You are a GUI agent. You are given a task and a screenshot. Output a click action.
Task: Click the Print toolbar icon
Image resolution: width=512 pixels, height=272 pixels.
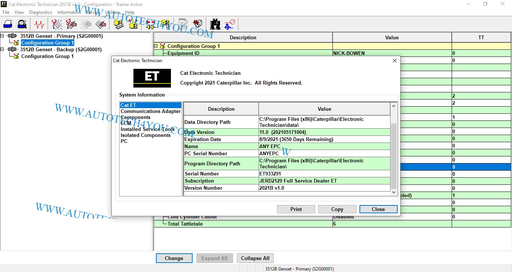(x=8, y=24)
